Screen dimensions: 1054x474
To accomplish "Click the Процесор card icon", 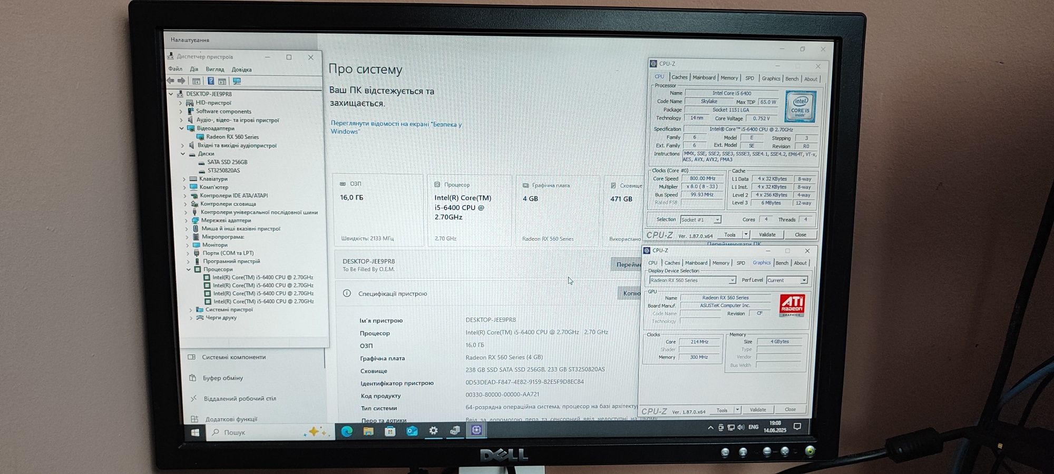I will 437,185.
